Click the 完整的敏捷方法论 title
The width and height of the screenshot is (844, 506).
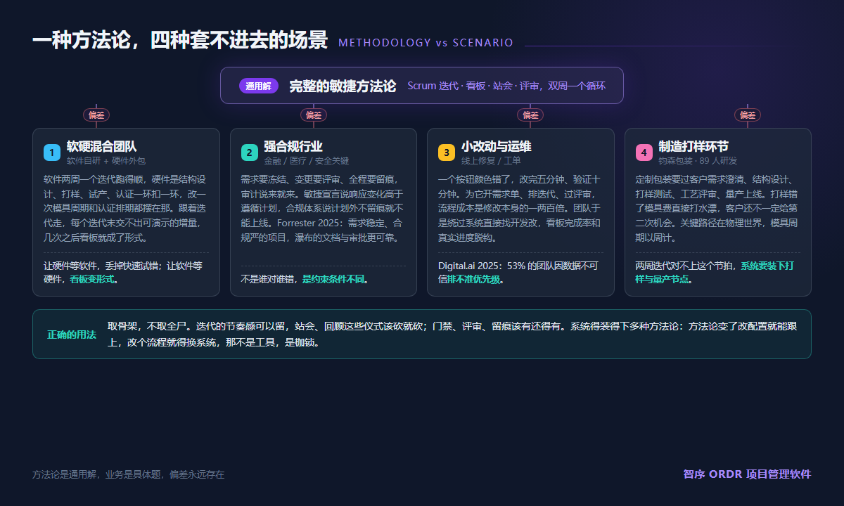click(x=343, y=86)
